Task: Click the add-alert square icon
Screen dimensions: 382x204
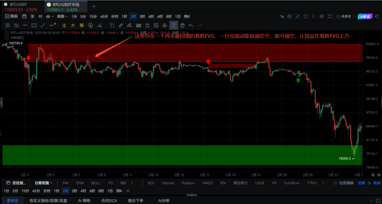Action: 305,17
